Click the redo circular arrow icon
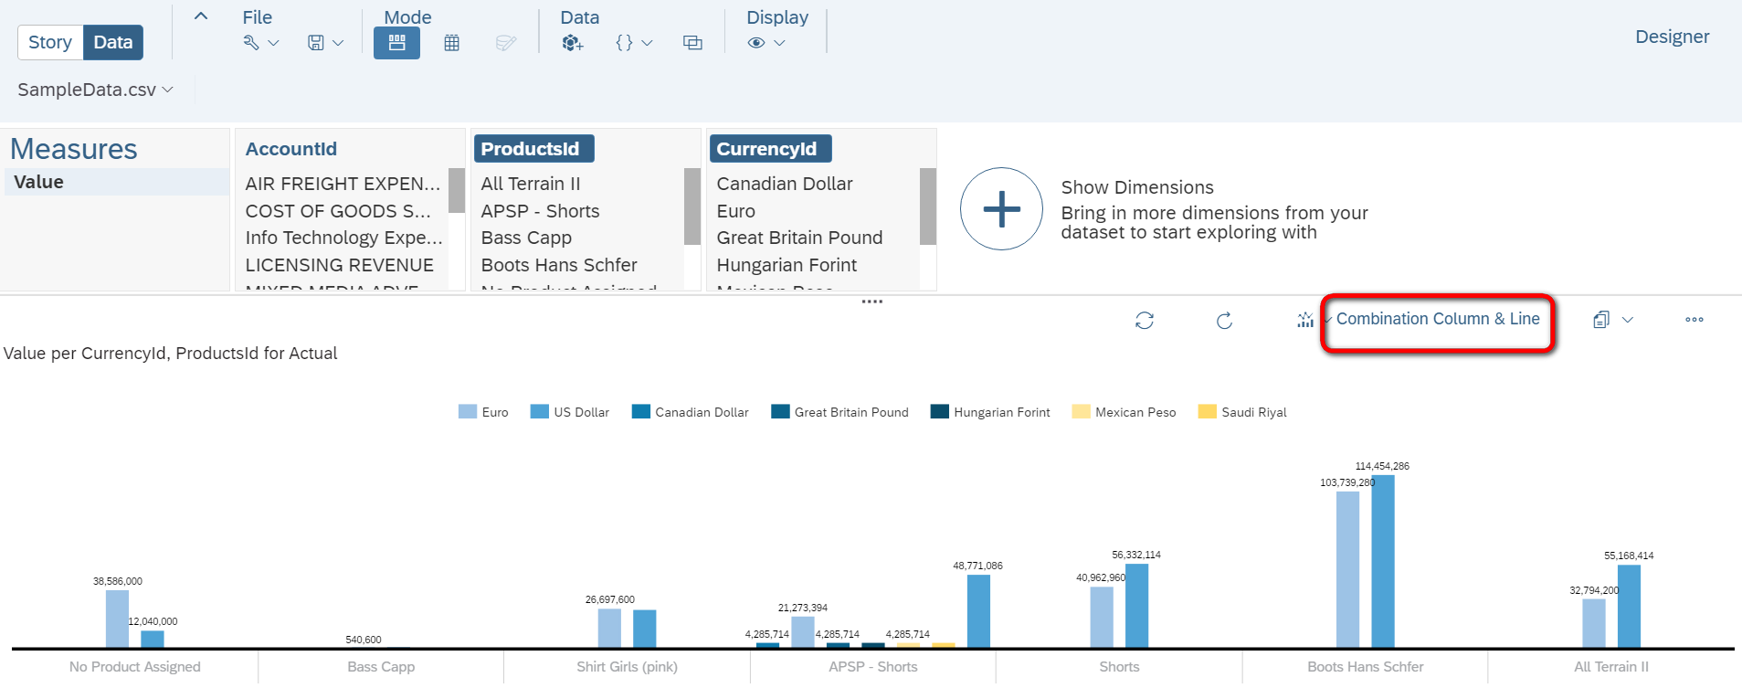The image size is (1742, 688). tap(1225, 320)
